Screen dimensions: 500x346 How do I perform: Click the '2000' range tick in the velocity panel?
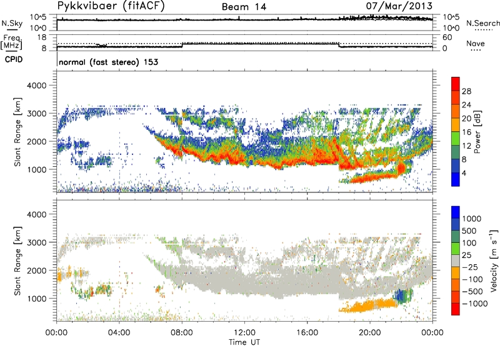pos(36,270)
